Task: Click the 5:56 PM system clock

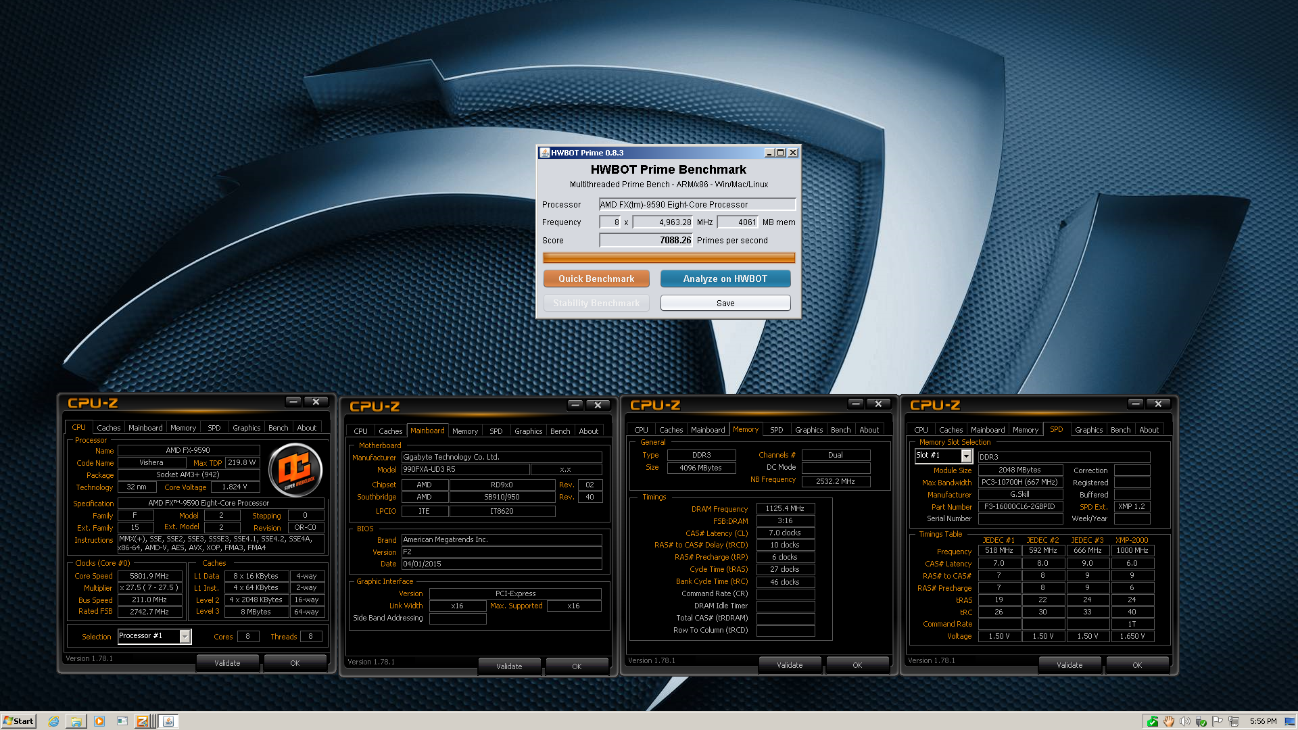Action: click(1263, 721)
